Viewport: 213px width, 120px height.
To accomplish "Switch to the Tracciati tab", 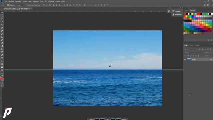I will (197, 46).
